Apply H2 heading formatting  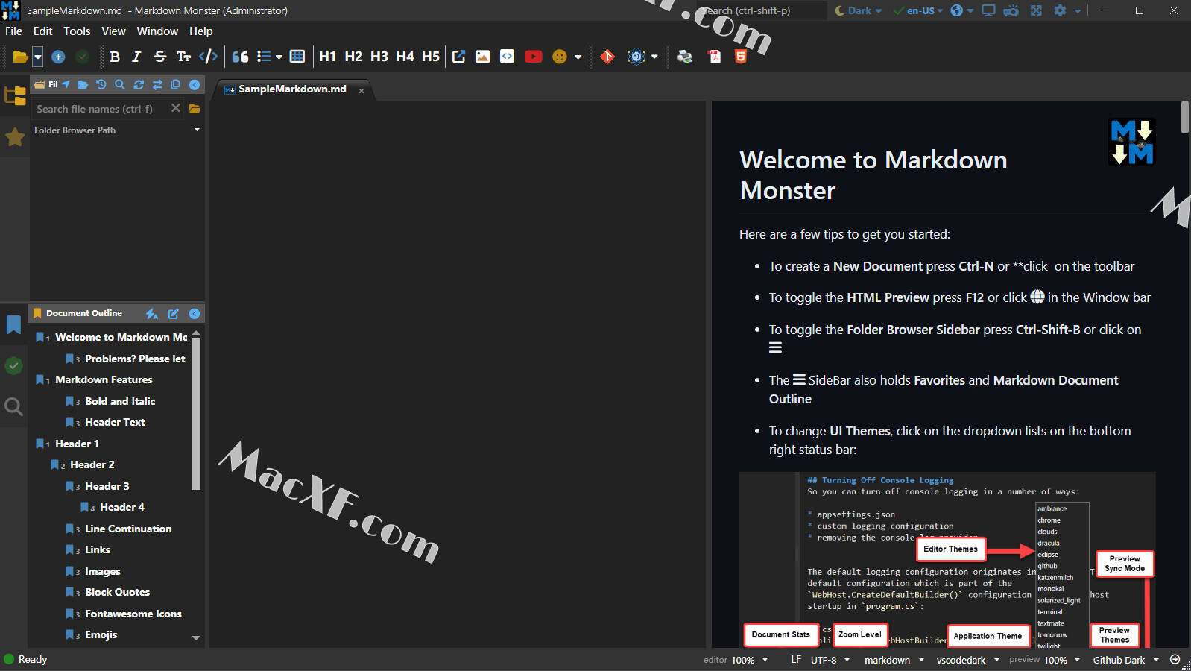[x=353, y=57]
